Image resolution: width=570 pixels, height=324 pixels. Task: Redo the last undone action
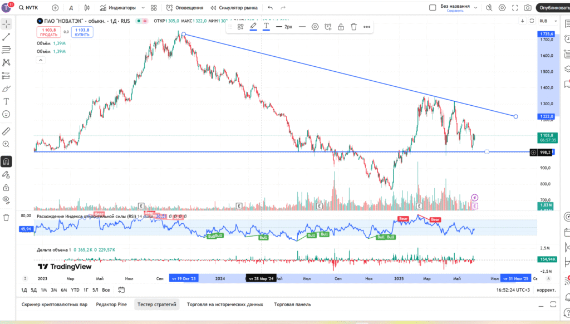pyautogui.click(x=283, y=8)
